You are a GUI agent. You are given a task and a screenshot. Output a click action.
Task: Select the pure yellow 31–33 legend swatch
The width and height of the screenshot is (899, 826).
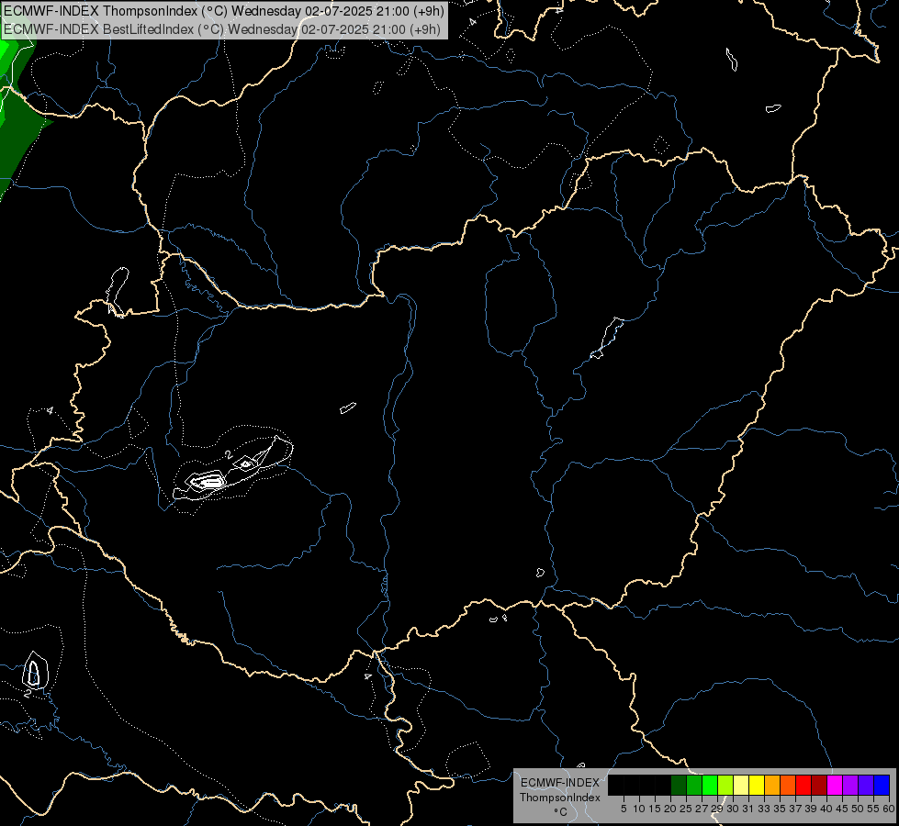click(x=757, y=785)
